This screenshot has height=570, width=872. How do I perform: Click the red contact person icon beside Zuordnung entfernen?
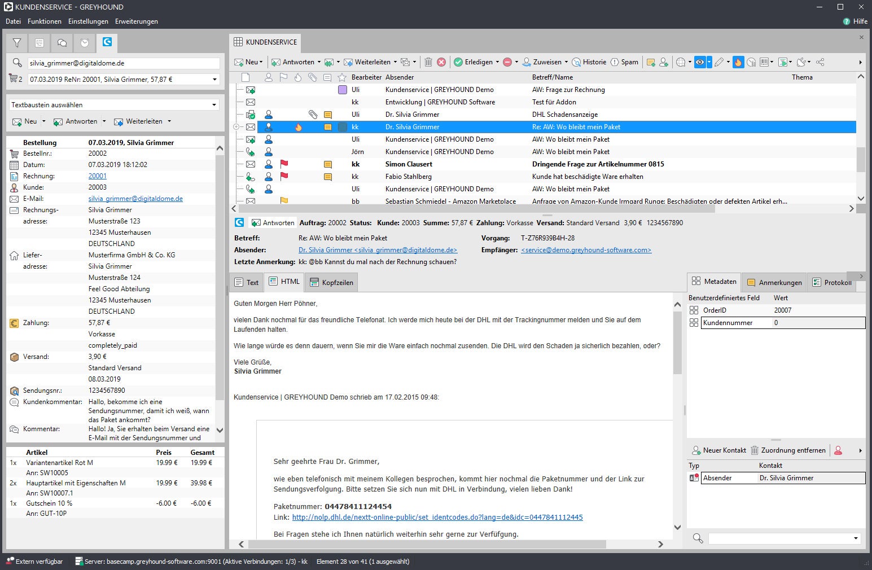click(x=838, y=450)
